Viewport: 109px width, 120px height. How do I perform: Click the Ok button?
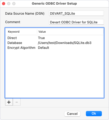(94, 114)
